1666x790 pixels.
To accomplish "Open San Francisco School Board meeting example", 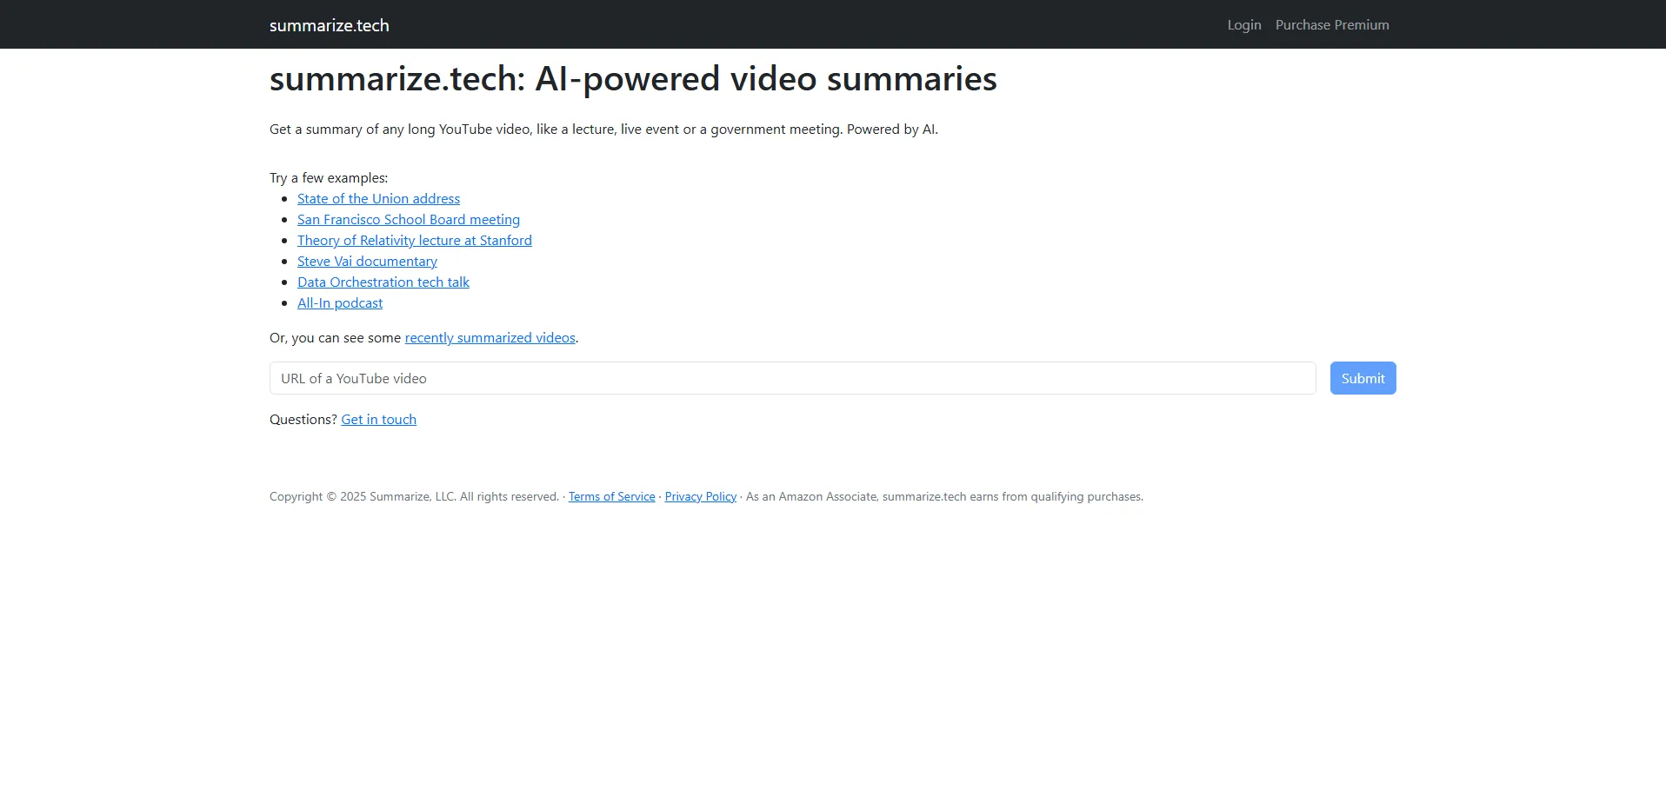I will tap(408, 220).
